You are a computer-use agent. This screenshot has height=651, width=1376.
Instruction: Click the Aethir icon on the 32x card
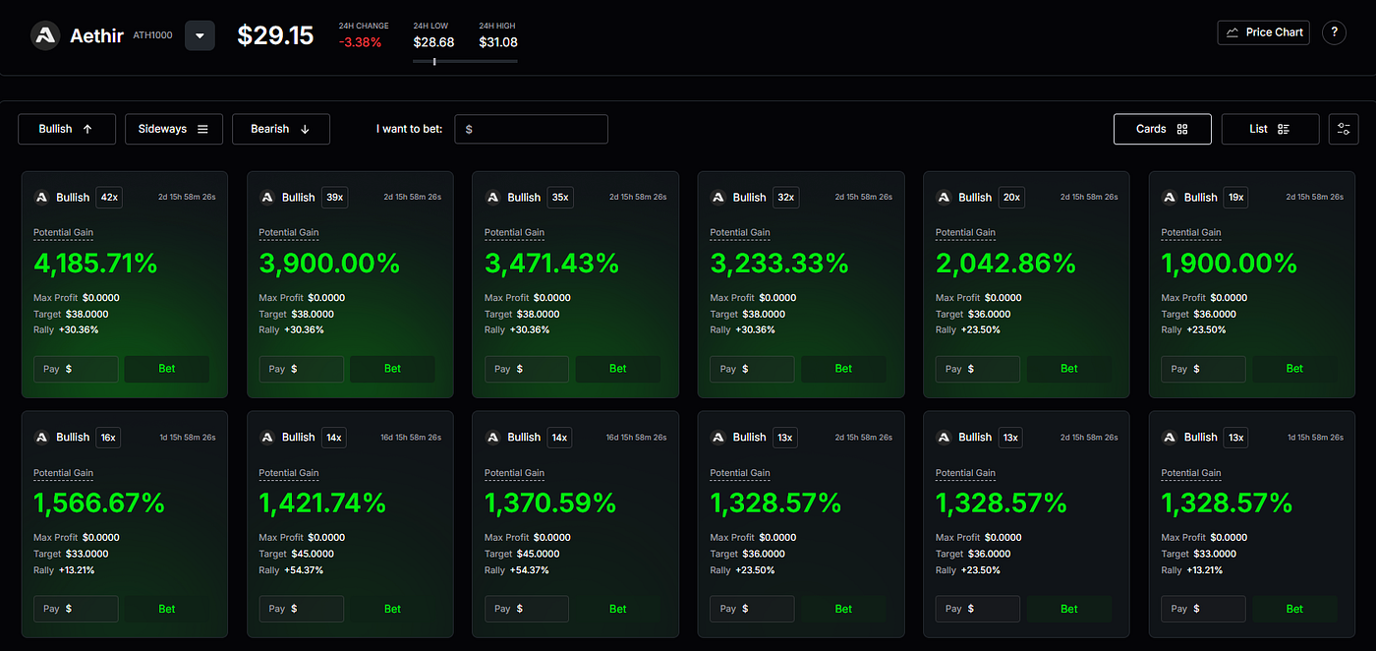718,197
